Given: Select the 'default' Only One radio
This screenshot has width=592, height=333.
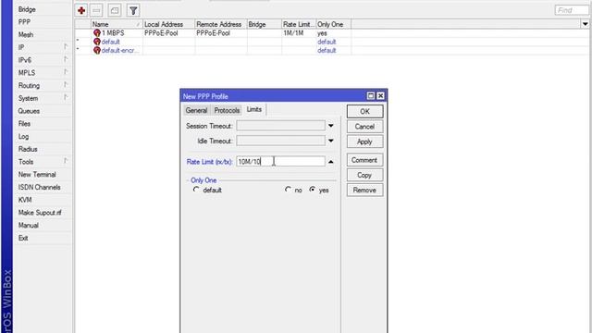Looking at the screenshot, I should pyautogui.click(x=196, y=190).
